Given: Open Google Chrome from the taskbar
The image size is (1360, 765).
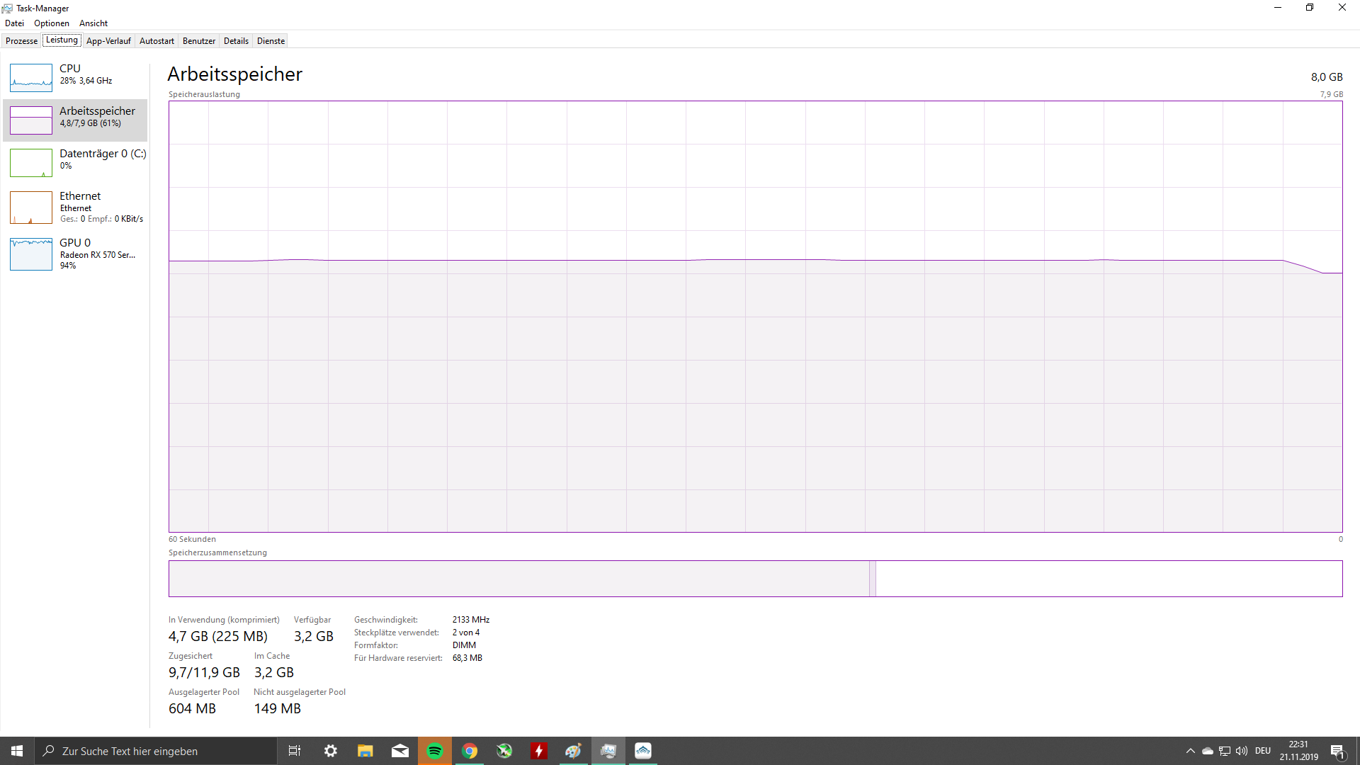Looking at the screenshot, I should click(x=470, y=751).
